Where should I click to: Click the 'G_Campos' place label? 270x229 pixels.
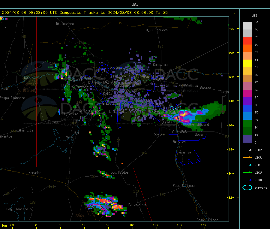tap(204, 88)
